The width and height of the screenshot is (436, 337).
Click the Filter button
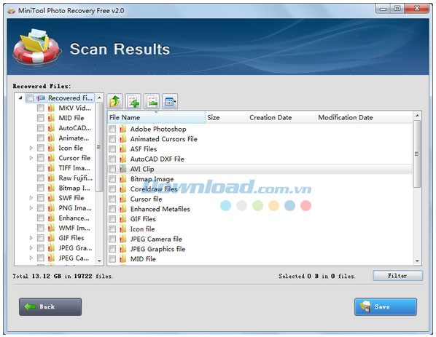(397, 276)
